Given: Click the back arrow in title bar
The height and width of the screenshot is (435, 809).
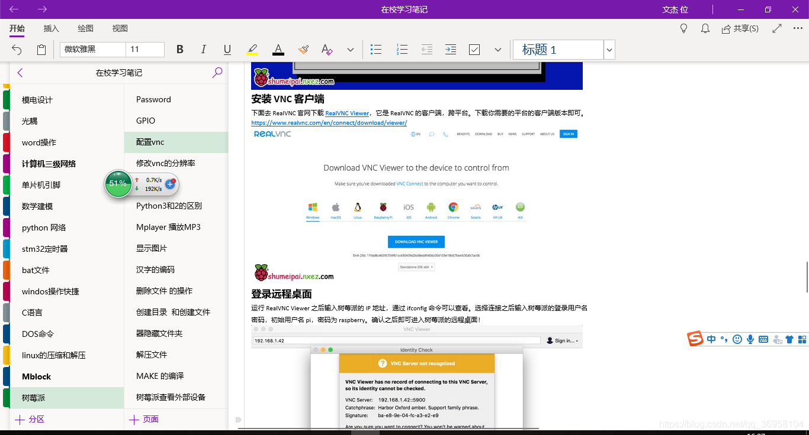Looking at the screenshot, I should pos(14,9).
